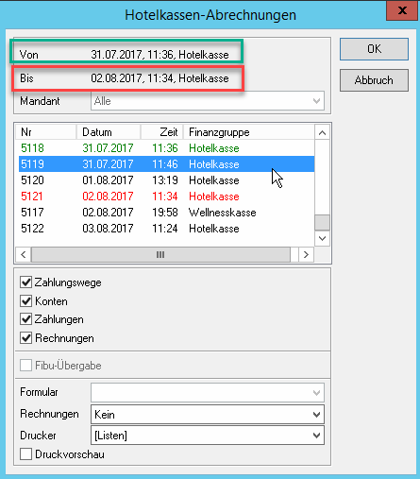Enable the Druckvorschau checkbox
This screenshot has height=479, width=420.
(25, 454)
